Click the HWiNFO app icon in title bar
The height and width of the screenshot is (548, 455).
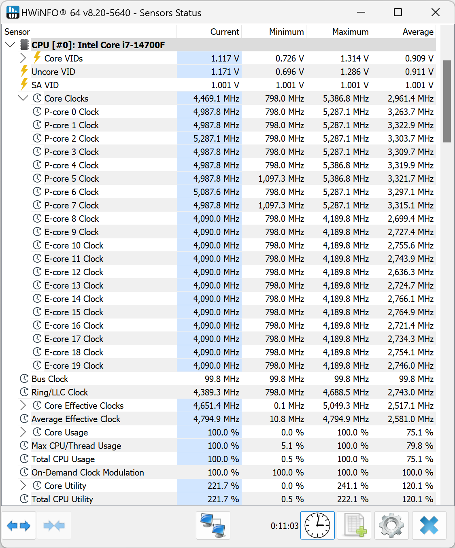tap(13, 13)
